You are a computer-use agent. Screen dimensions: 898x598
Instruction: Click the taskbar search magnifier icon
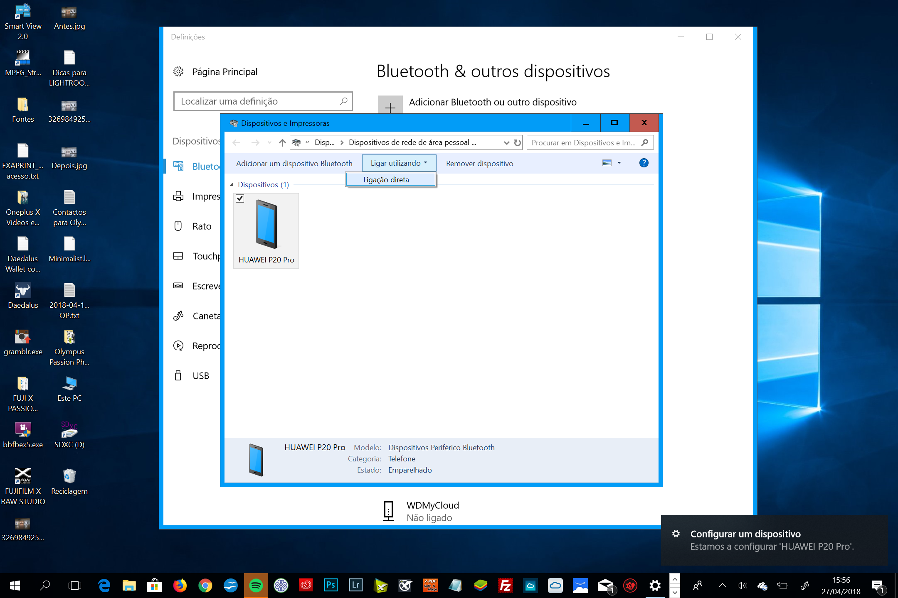click(45, 586)
